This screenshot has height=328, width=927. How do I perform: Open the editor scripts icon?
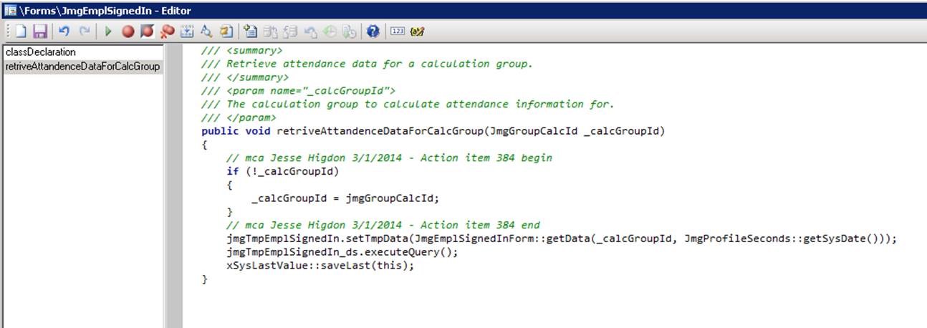tap(226, 32)
